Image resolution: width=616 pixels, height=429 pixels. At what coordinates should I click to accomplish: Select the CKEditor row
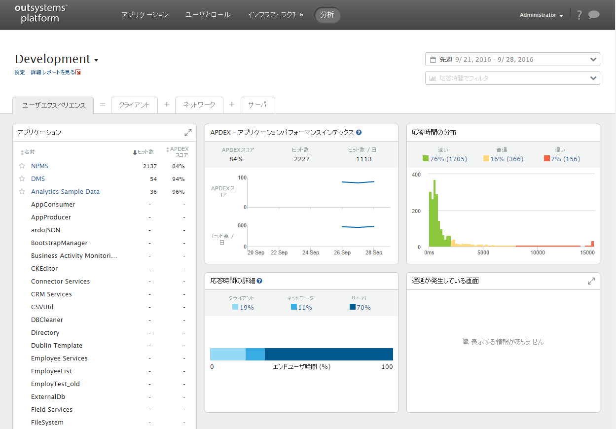(105, 269)
